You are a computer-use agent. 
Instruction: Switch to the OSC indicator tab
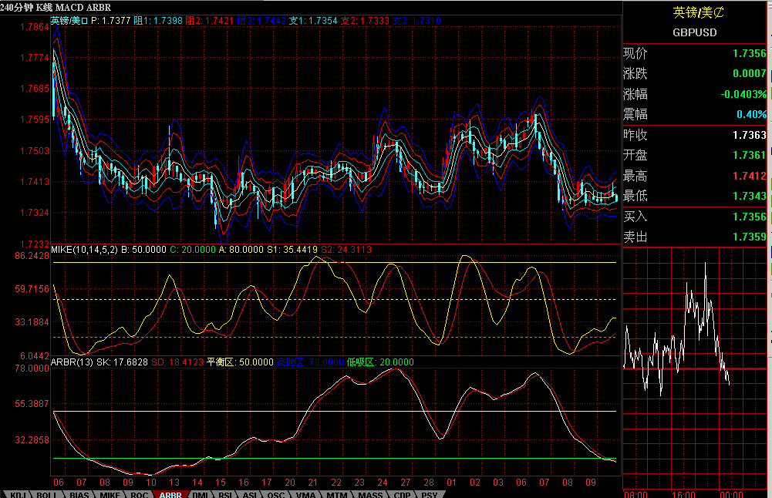277,495
